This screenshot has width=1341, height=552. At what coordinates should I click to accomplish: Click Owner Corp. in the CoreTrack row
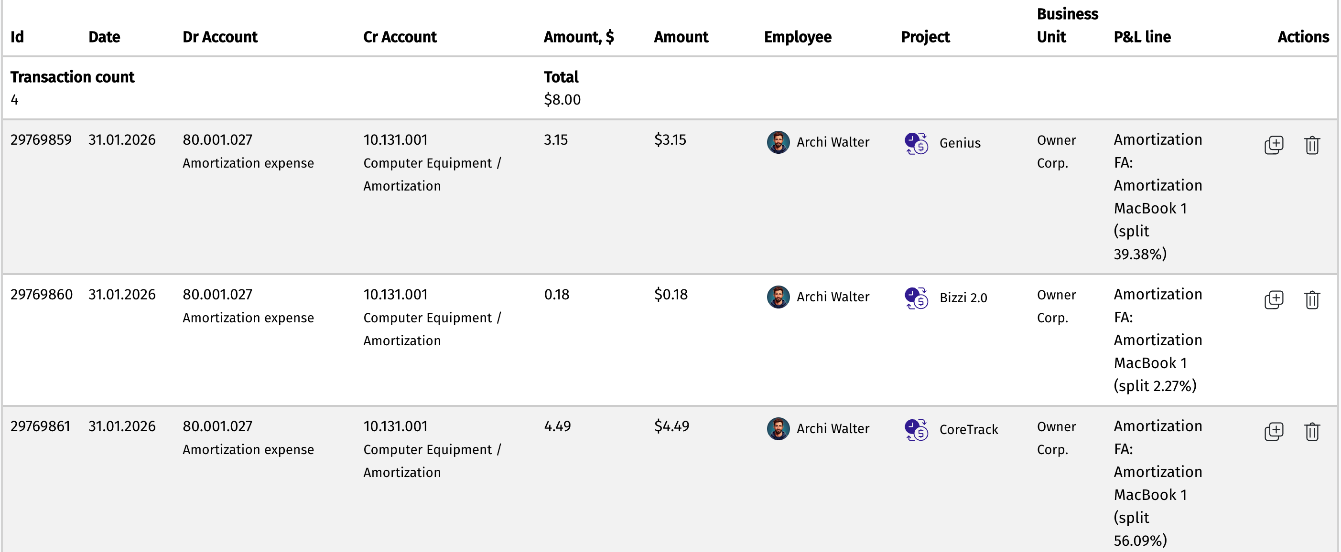(1056, 438)
